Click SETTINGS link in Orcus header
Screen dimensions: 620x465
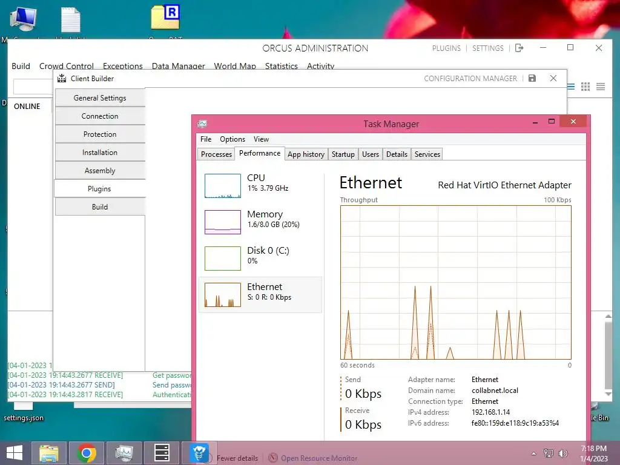[x=488, y=48]
